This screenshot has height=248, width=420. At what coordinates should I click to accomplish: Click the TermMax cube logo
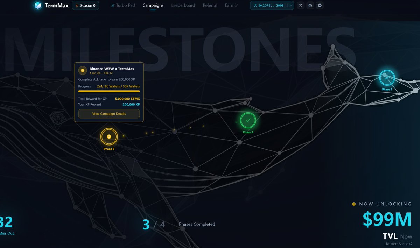(x=37, y=5)
